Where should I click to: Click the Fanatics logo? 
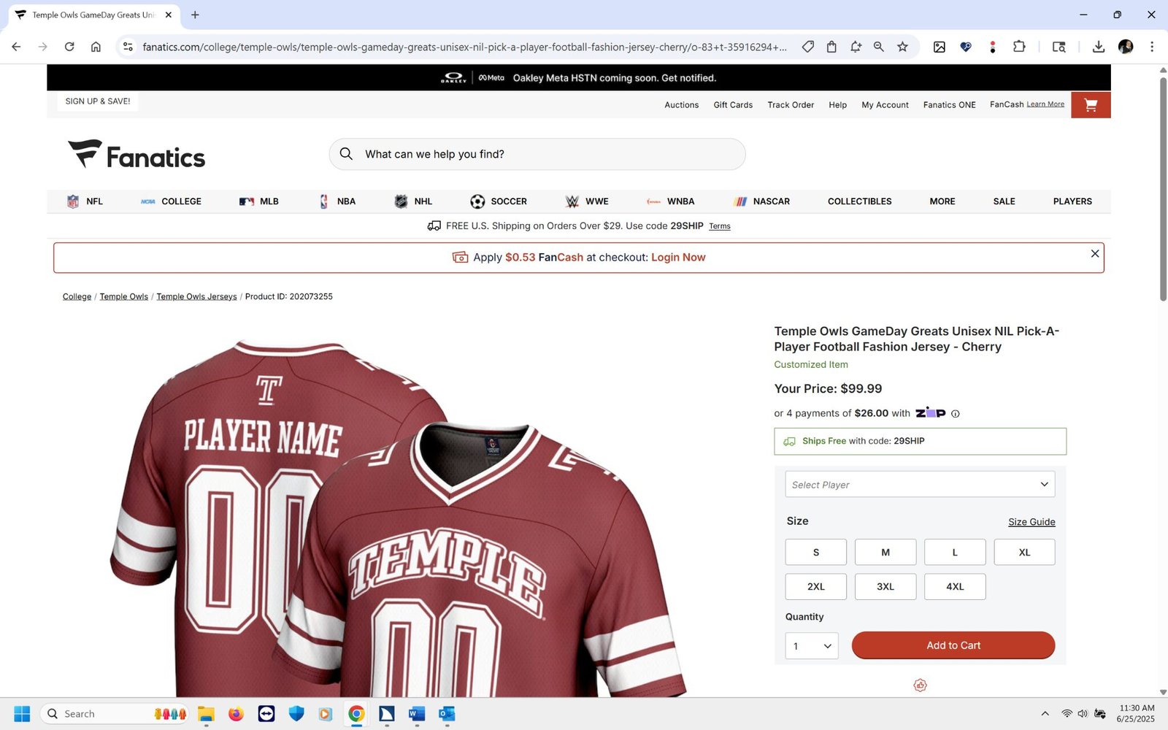137,155
